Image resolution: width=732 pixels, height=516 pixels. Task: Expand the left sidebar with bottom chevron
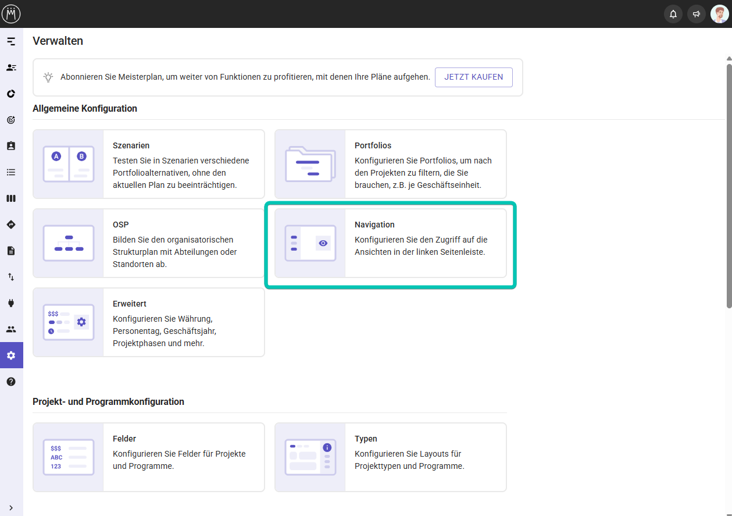pos(11,508)
